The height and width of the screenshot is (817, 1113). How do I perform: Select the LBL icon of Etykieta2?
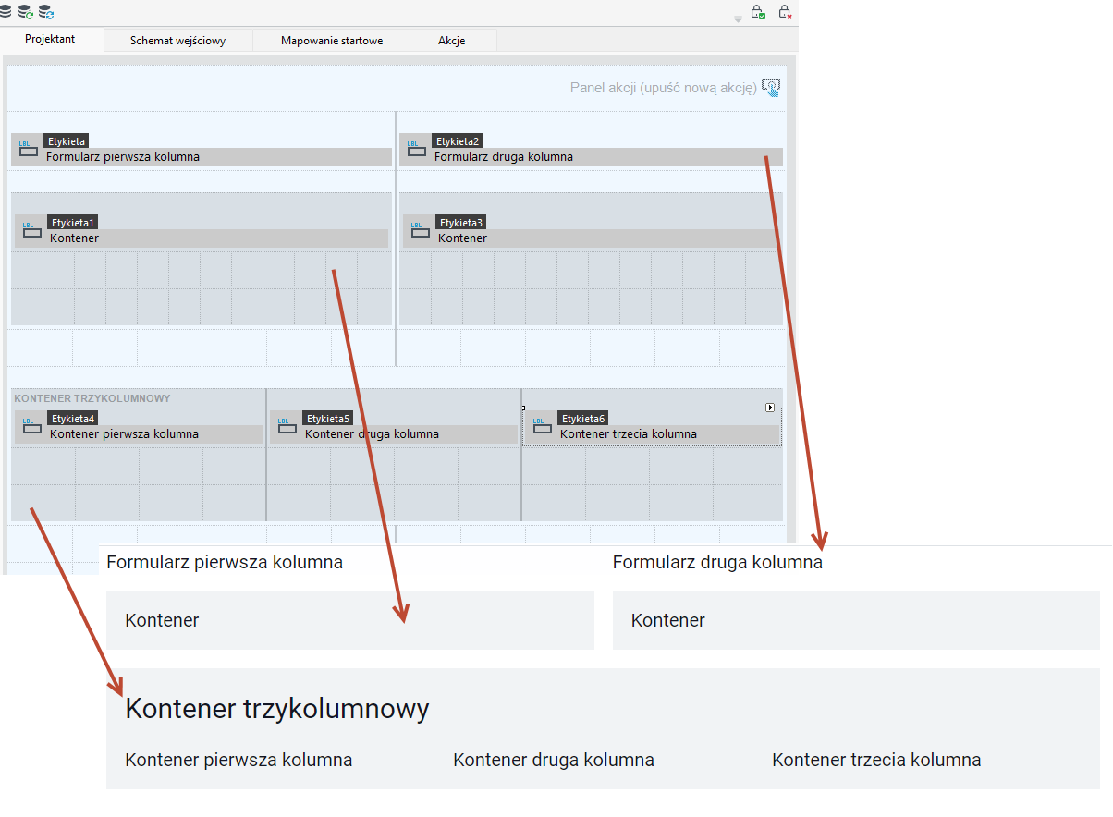pos(417,149)
